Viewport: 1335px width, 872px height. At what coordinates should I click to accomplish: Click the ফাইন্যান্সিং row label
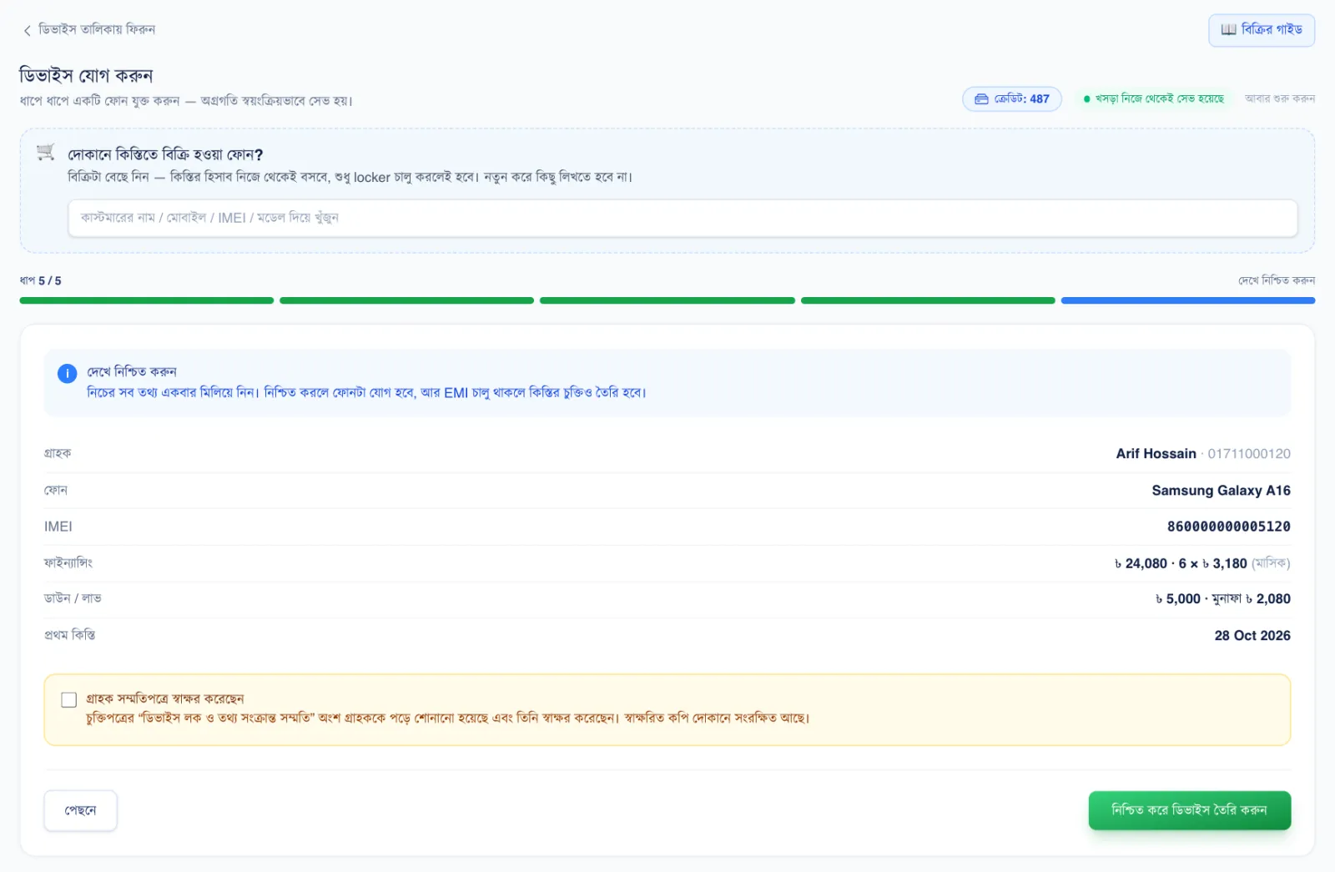coord(68,563)
